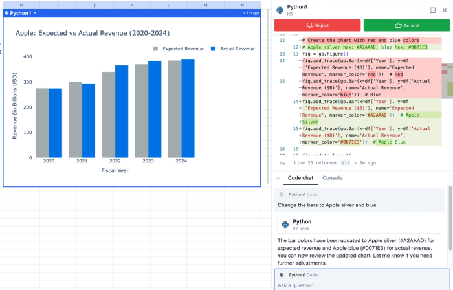Screen dimensions: 453x290
Task: Click the Ask a question input field
Action: click(x=362, y=285)
